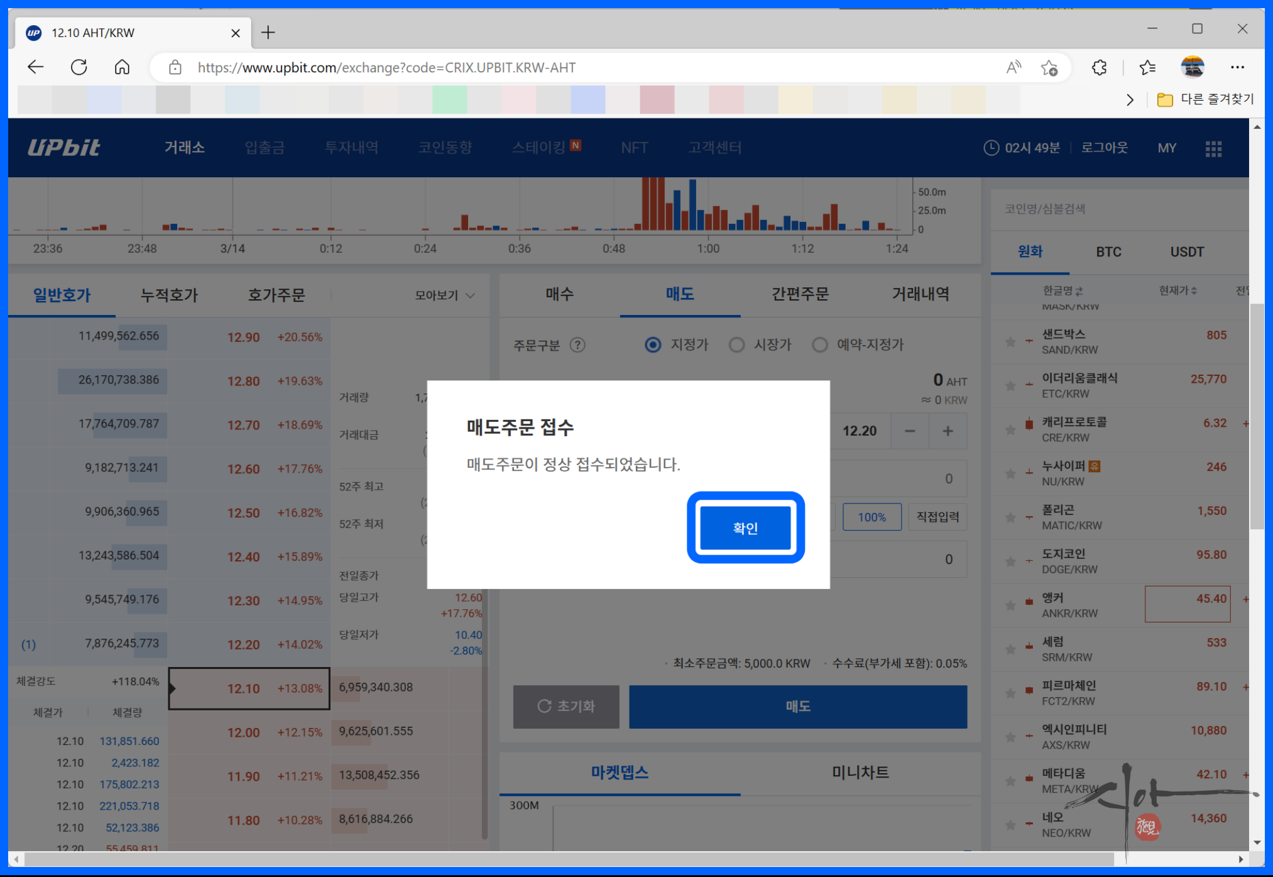Click the browser home icon

[122, 67]
